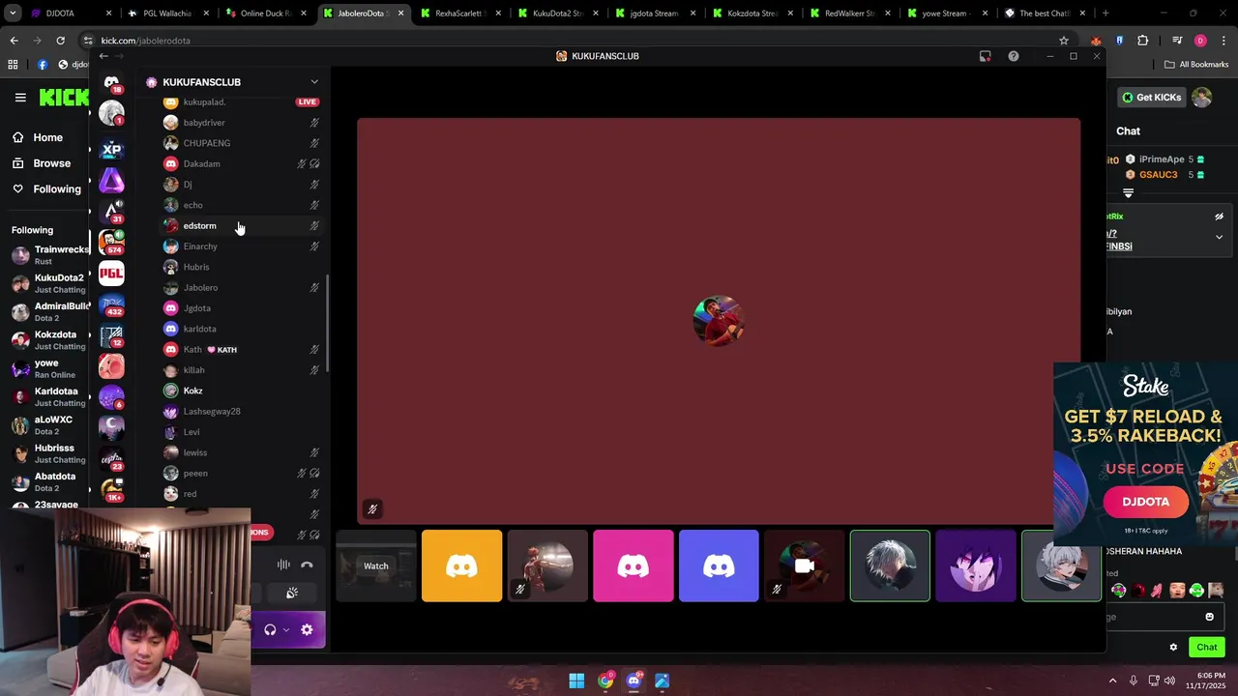Open Kick Following navigation item
Image resolution: width=1238 pixels, height=696 pixels.
(56, 189)
